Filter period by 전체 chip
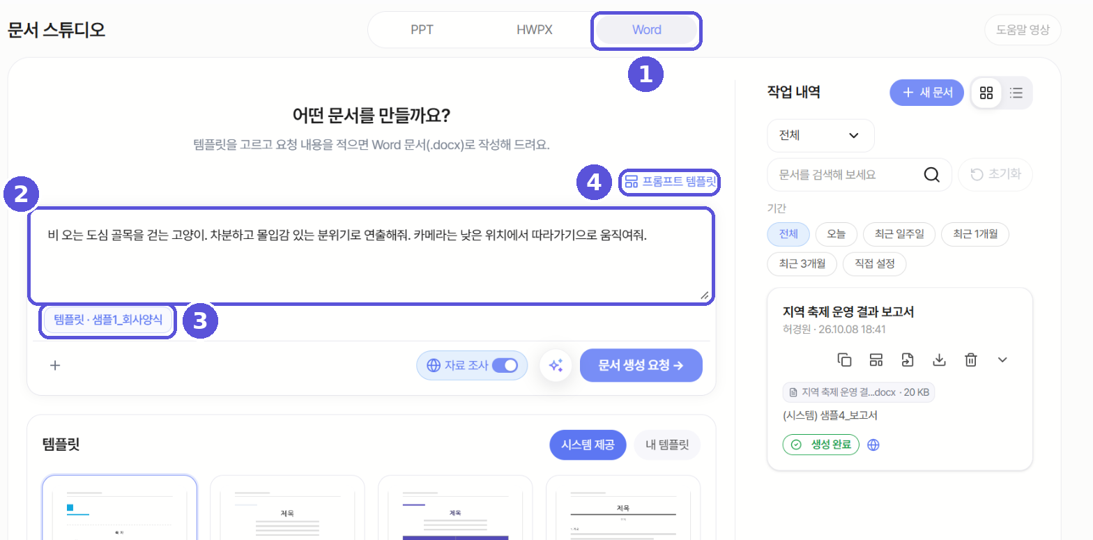 [x=788, y=234]
